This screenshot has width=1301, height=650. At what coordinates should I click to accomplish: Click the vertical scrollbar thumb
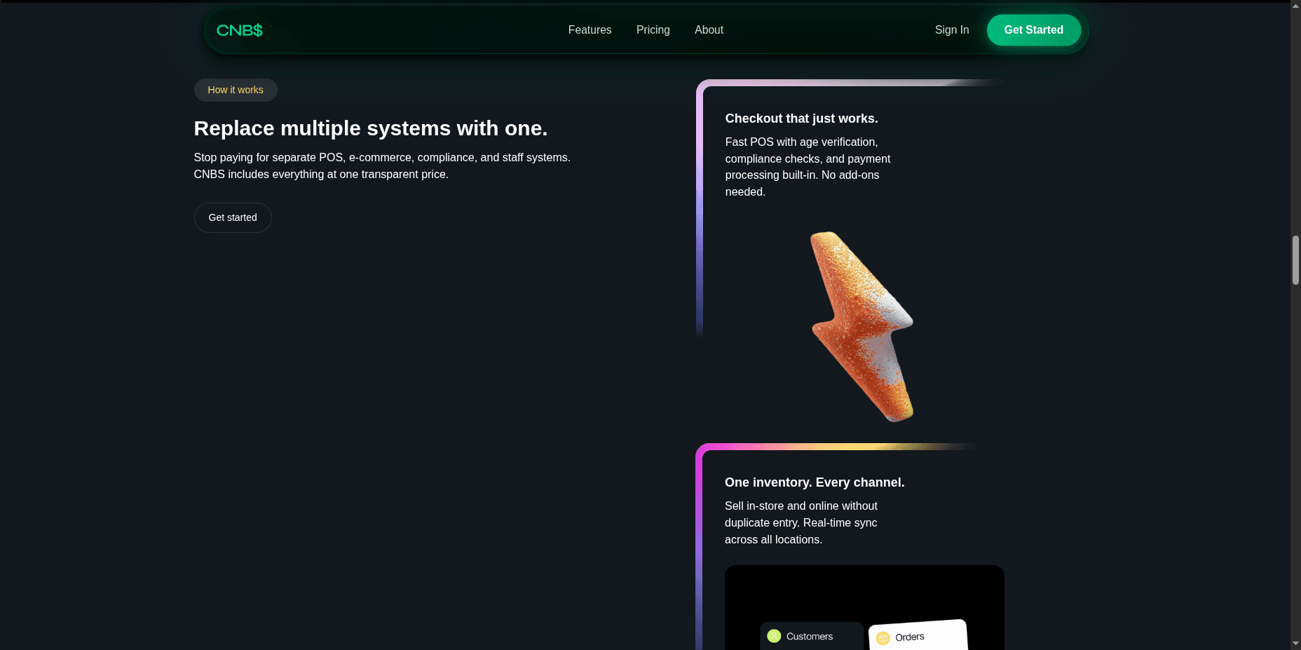1295,260
